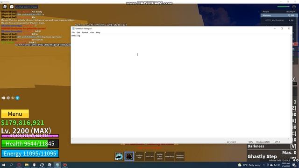Open Notepad View menu

pyautogui.click(x=92, y=33)
